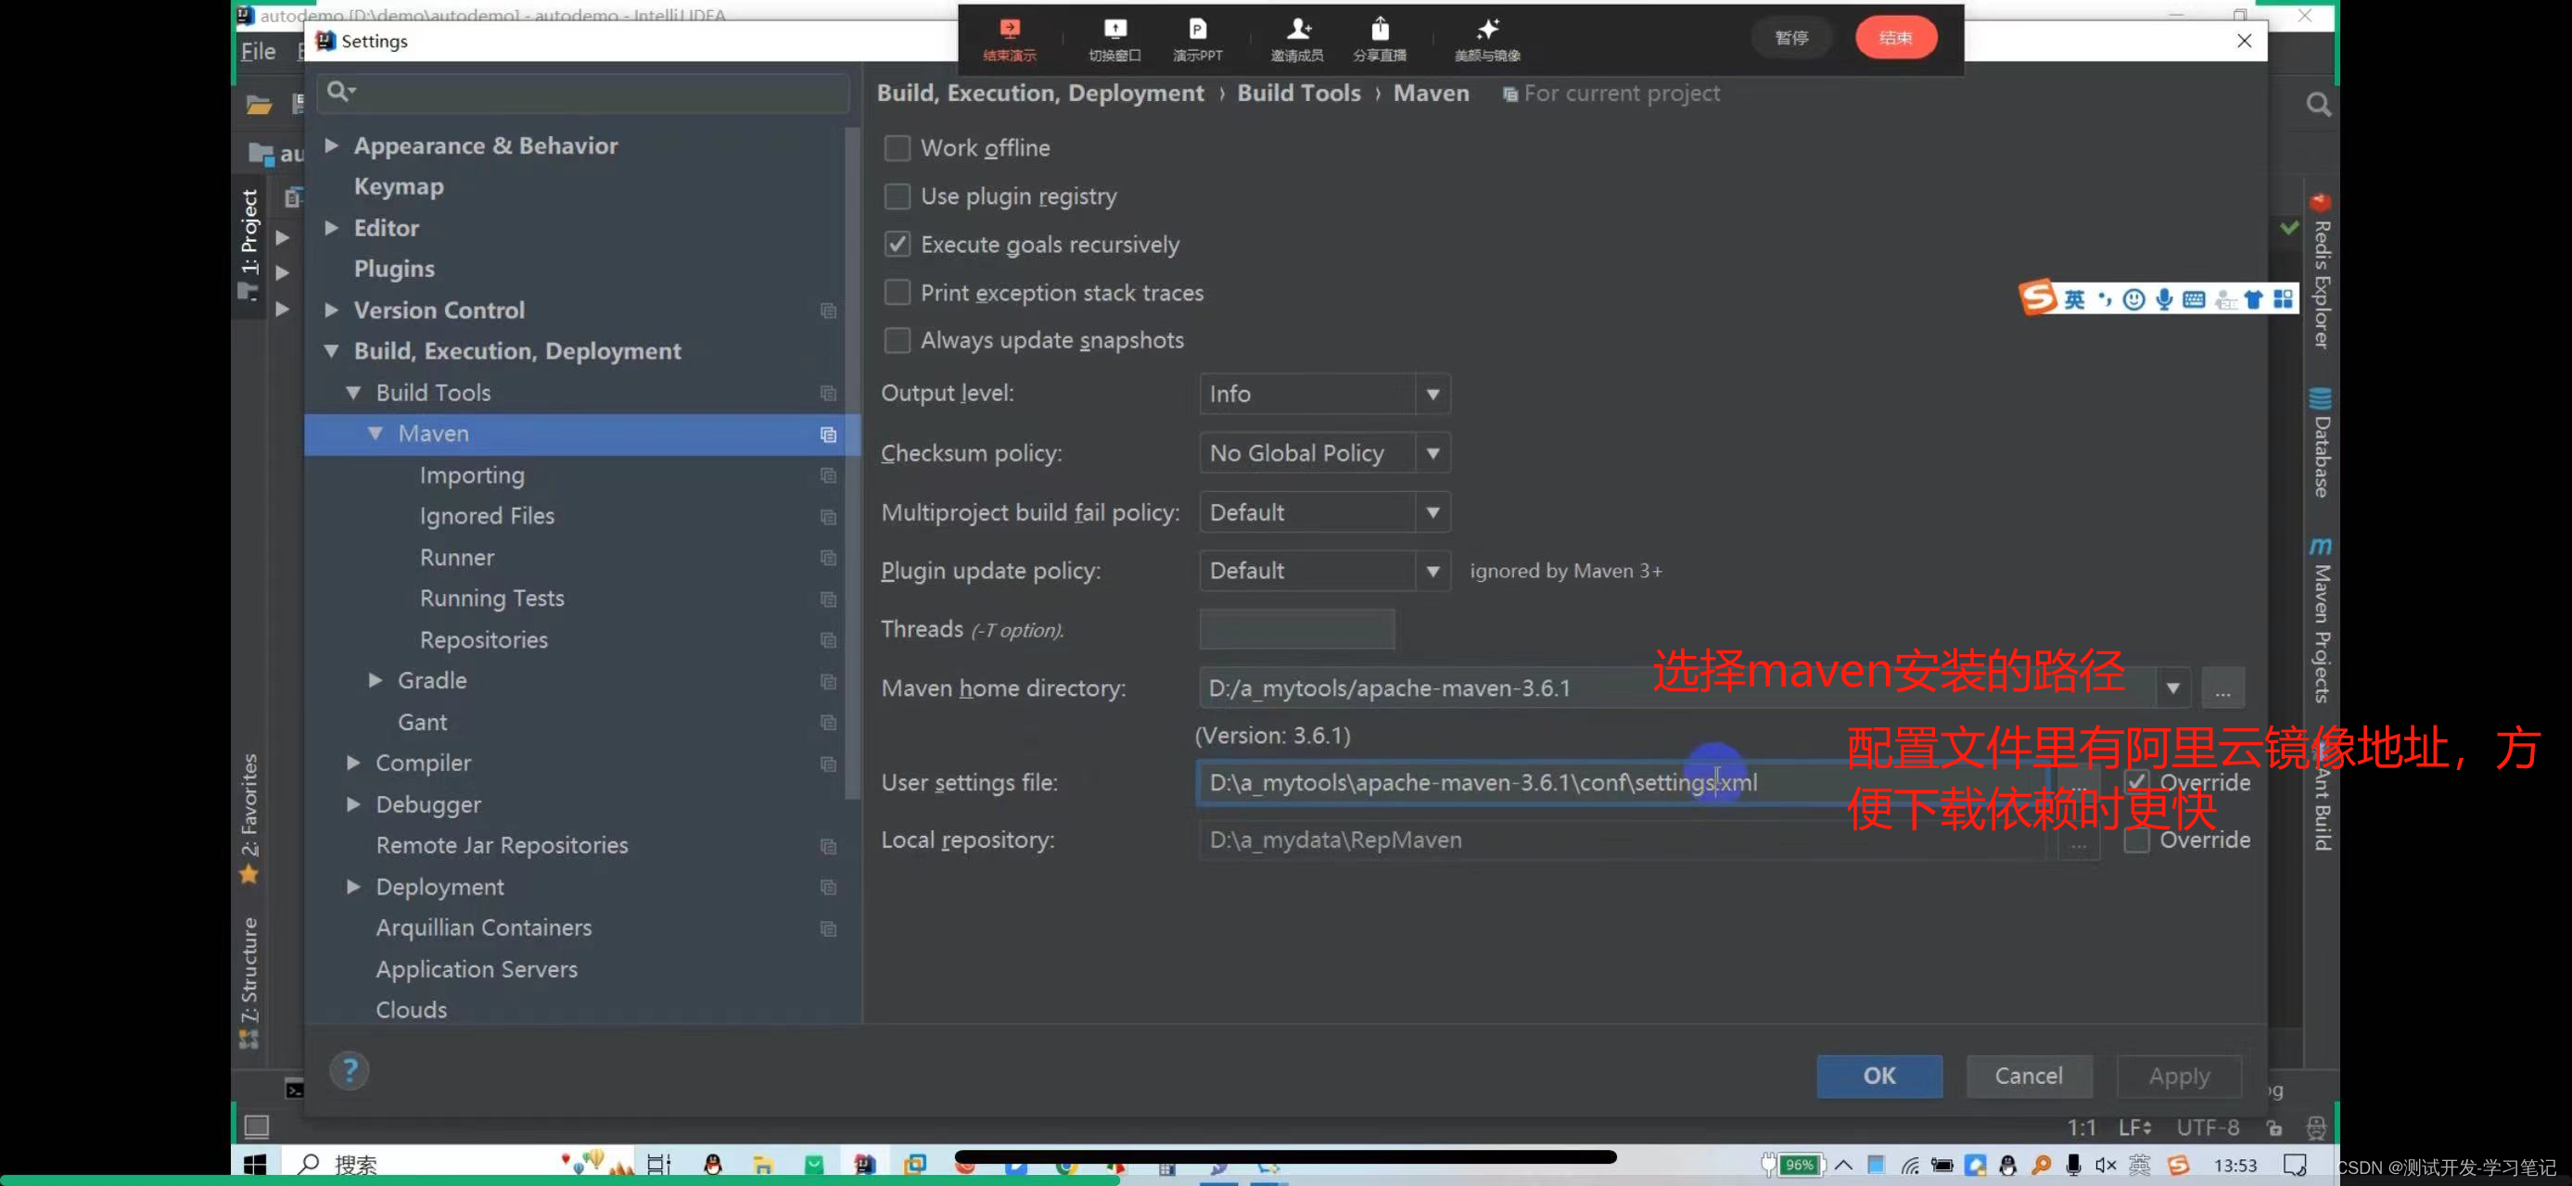2572x1186 pixels.
Task: Open the 1: Project tool window
Action: (248, 244)
